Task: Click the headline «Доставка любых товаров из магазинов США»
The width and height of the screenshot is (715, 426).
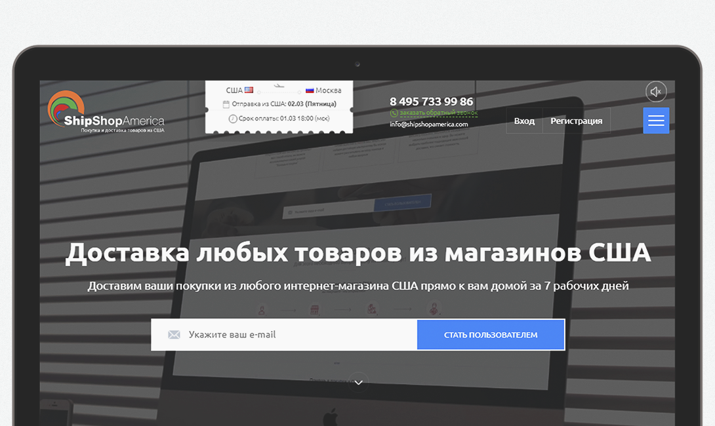Action: point(358,252)
